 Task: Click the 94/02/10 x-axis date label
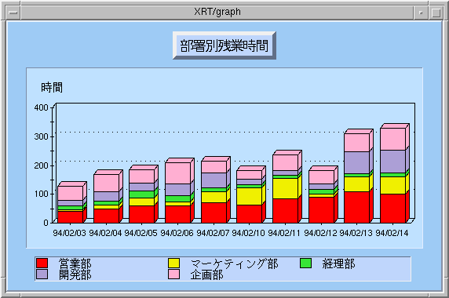[248, 233]
